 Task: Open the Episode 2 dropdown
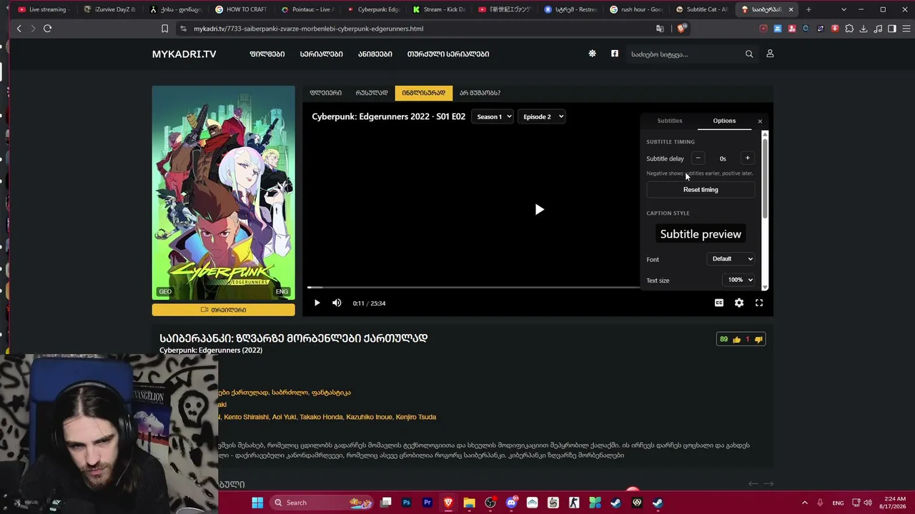(x=541, y=116)
